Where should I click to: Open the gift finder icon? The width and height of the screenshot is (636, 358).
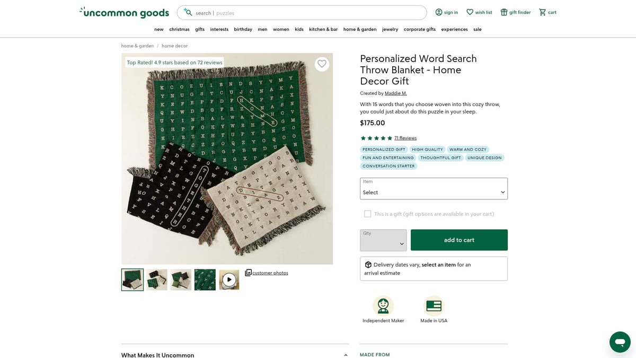pyautogui.click(x=504, y=12)
